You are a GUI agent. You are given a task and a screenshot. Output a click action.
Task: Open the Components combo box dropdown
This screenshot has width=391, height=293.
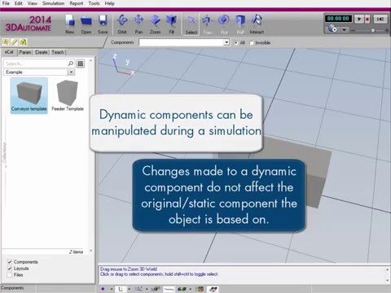tap(226, 42)
